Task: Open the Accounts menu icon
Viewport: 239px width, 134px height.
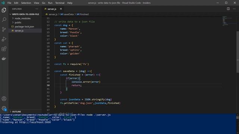Action: 4,99
